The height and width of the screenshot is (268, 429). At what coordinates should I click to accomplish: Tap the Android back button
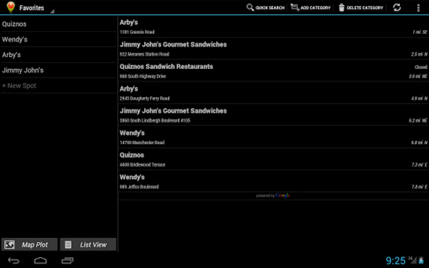point(14,261)
